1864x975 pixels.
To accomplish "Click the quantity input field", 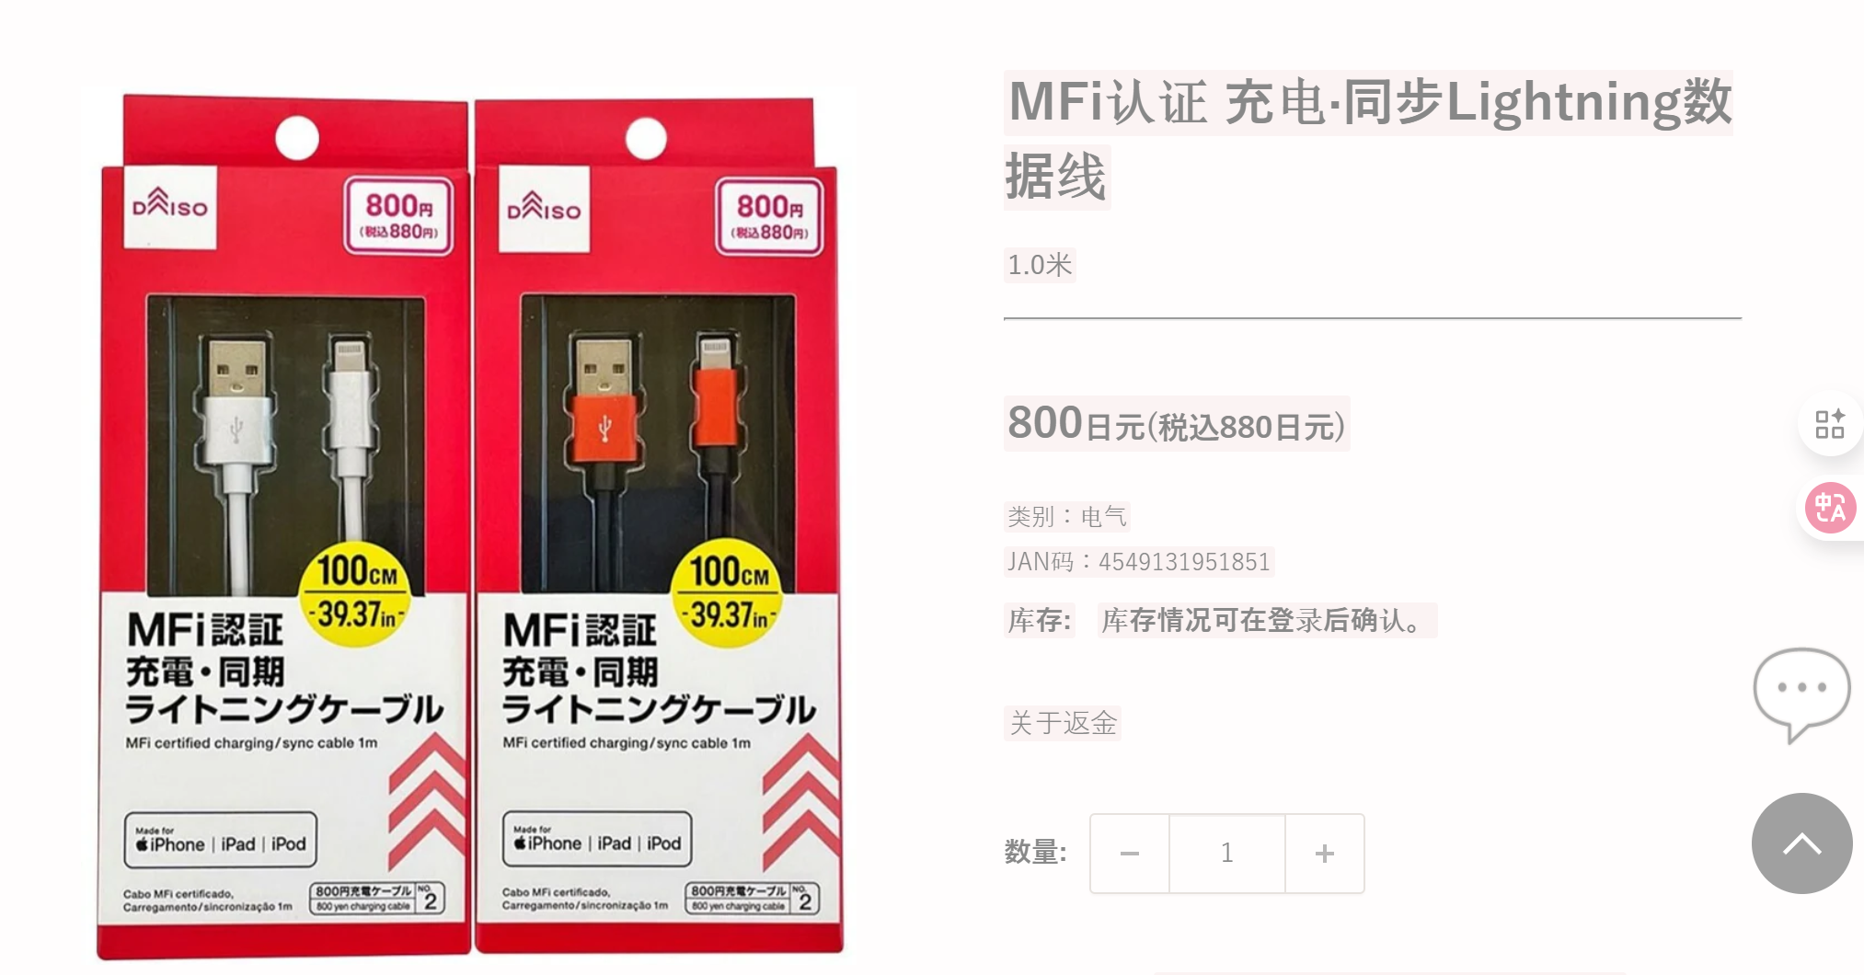I will click(x=1227, y=854).
